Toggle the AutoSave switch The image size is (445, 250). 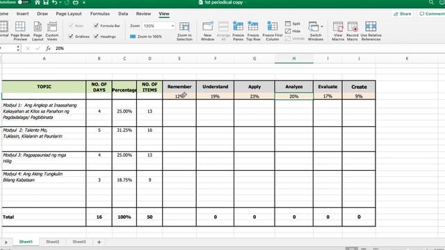pos(23,2)
